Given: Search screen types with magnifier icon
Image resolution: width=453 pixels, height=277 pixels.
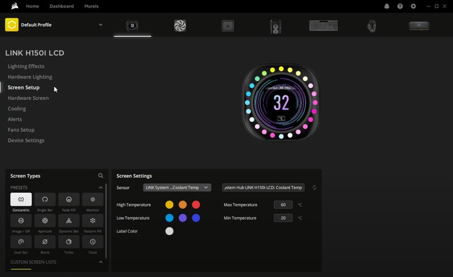Looking at the screenshot, I should tap(101, 176).
